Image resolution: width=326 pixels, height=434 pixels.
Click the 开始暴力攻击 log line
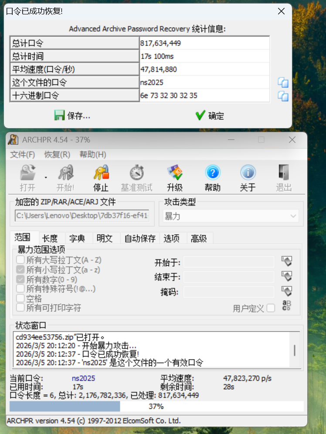coord(76,346)
